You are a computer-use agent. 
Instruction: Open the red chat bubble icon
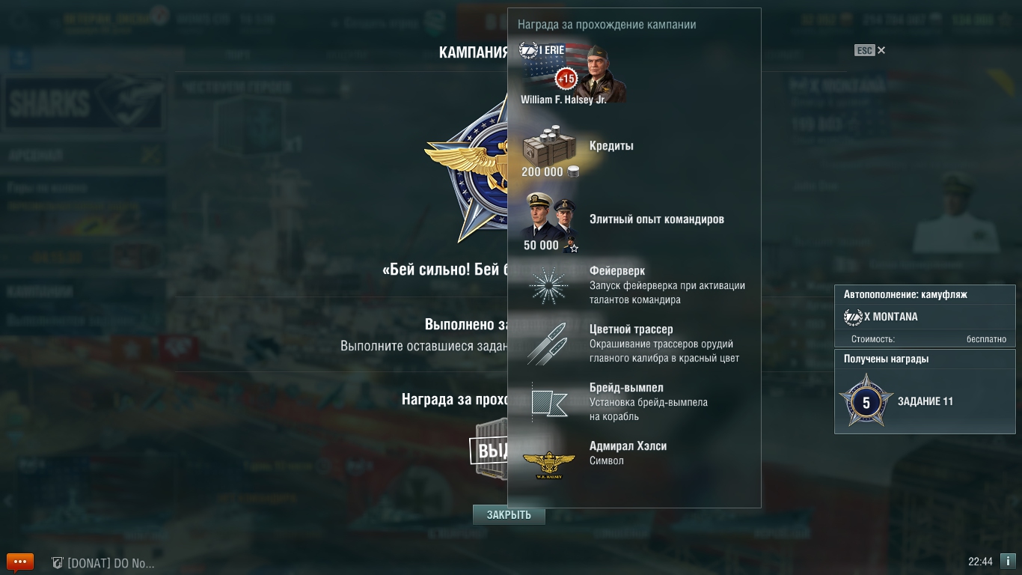[x=20, y=562]
